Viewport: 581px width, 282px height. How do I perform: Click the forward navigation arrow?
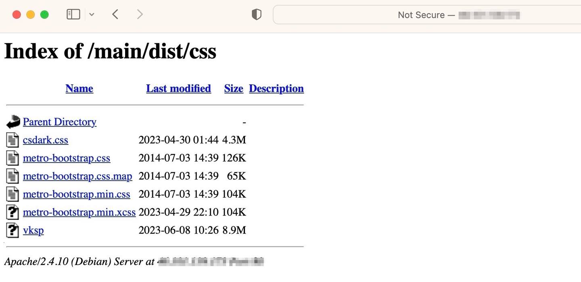140,15
